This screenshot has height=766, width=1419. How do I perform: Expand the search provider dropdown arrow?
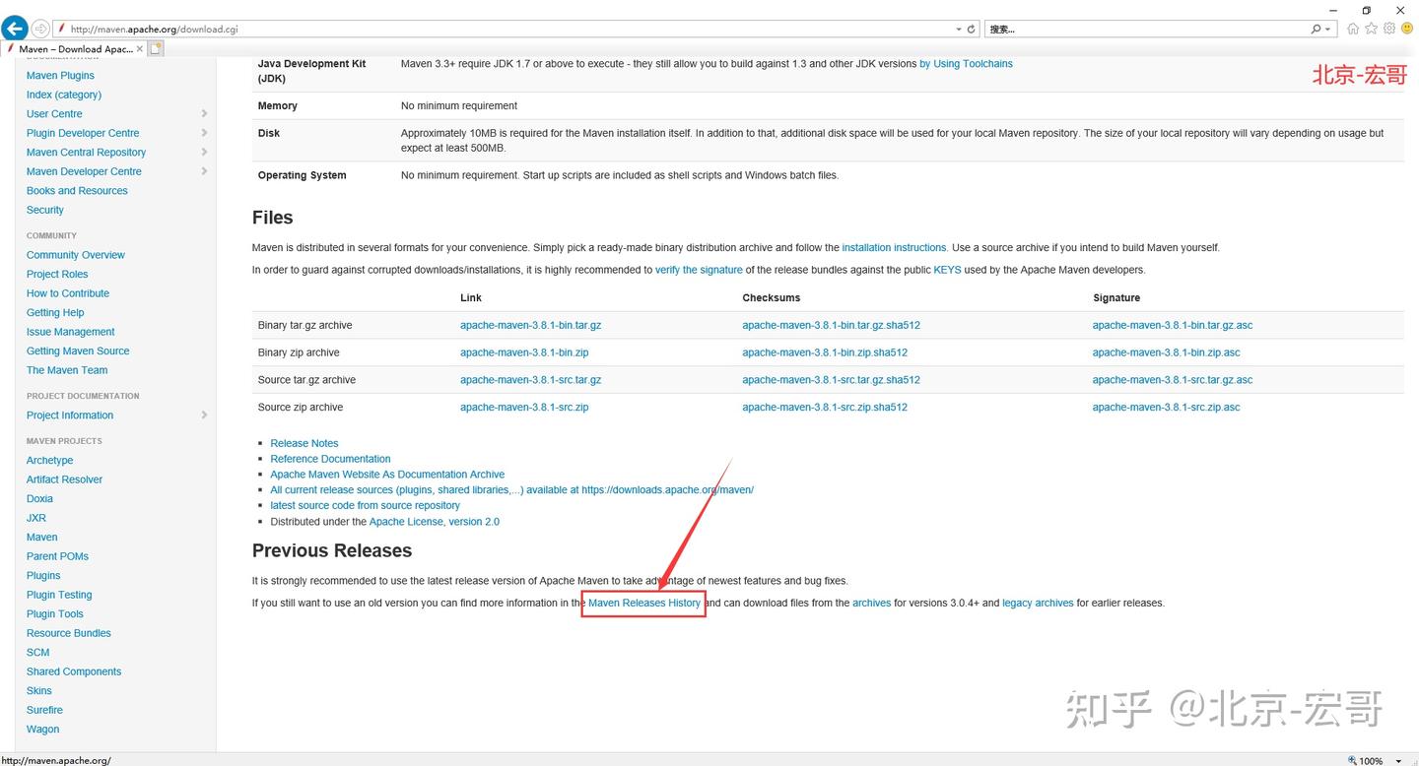click(x=1328, y=30)
